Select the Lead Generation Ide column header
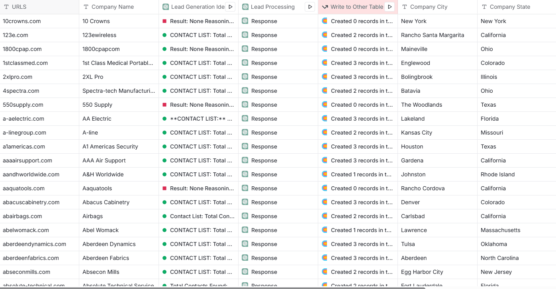The height and width of the screenshot is (289, 556). point(199,7)
